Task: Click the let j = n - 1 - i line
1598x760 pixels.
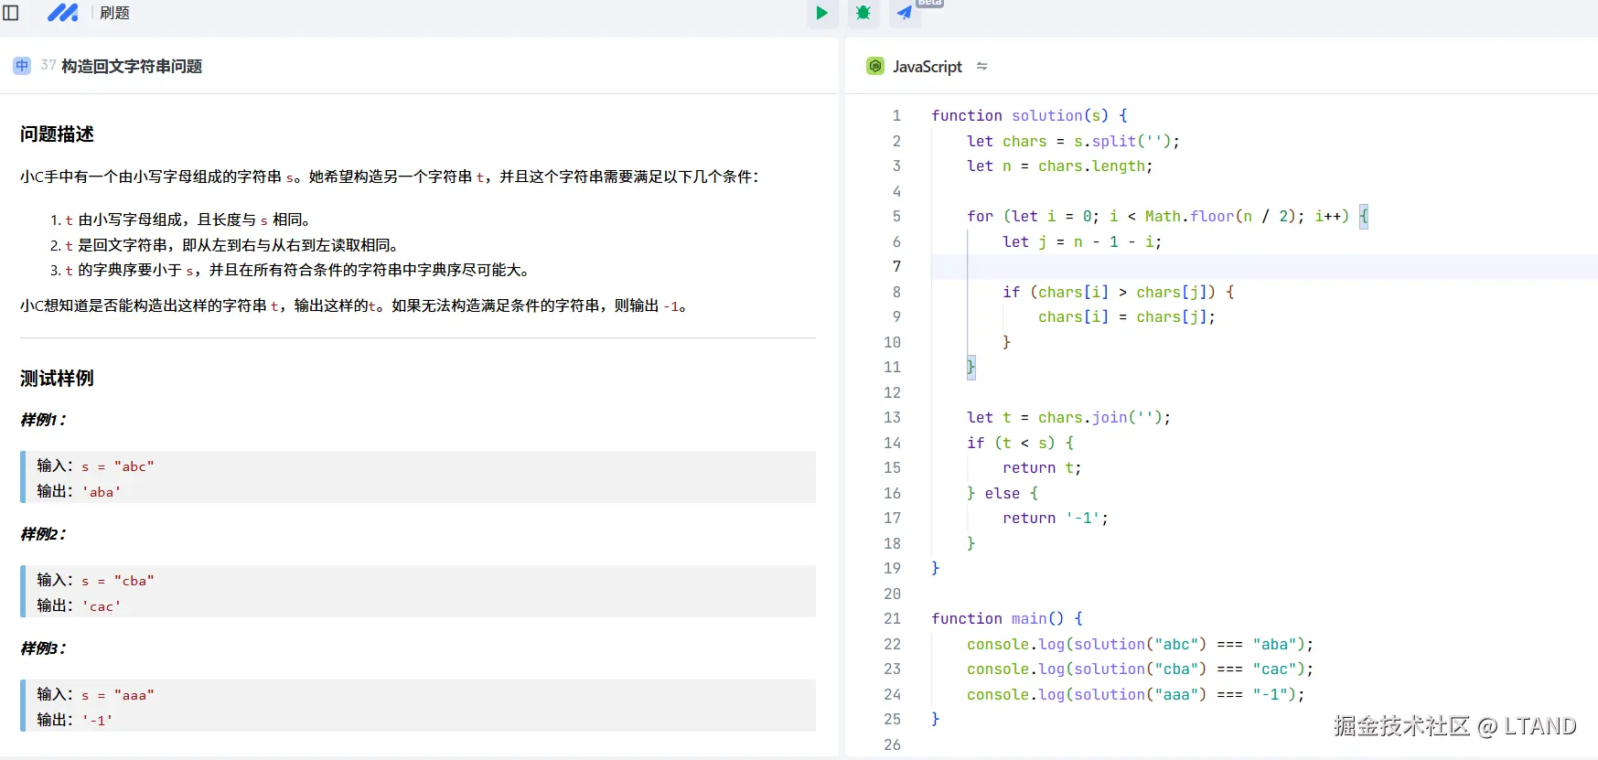Action: pos(1082,241)
